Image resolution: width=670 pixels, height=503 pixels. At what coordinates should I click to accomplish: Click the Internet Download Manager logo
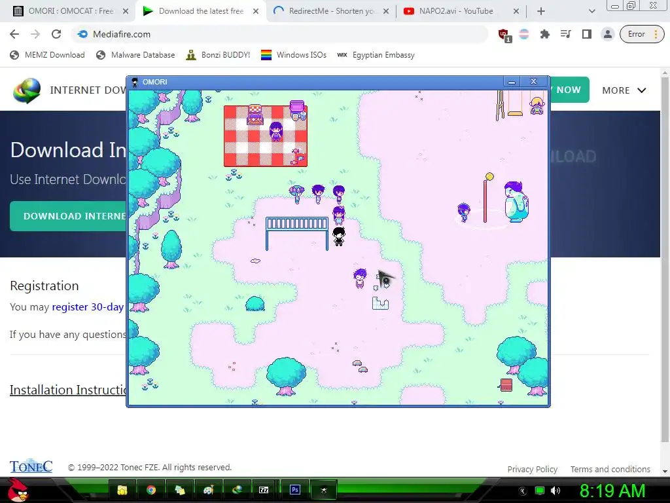tap(27, 90)
